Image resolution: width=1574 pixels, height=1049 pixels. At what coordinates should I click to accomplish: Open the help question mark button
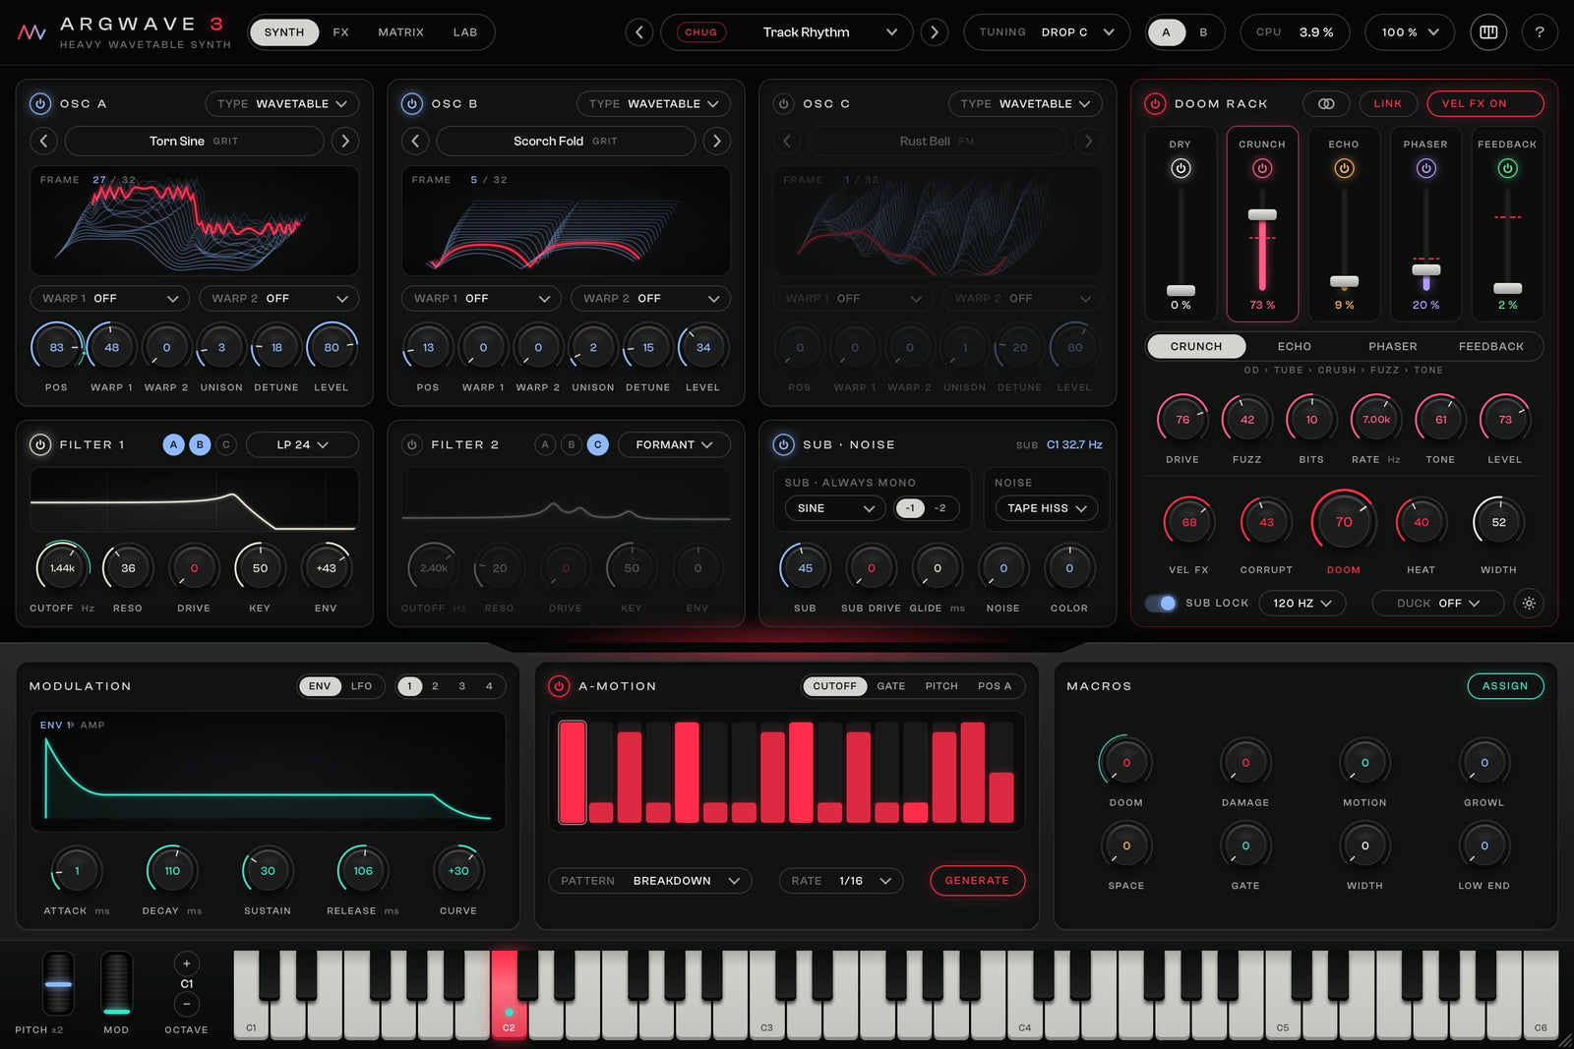tap(1540, 32)
